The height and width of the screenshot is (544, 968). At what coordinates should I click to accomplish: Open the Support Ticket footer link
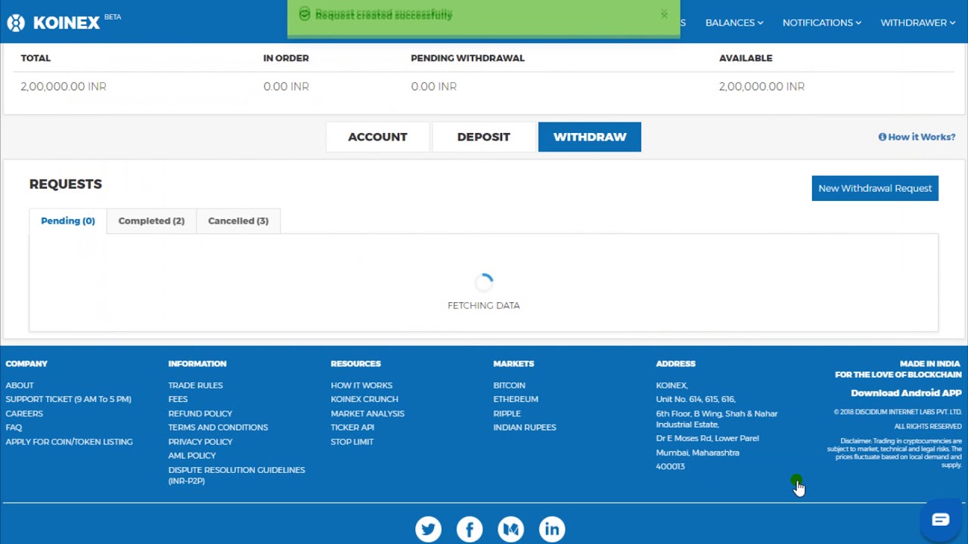point(68,399)
